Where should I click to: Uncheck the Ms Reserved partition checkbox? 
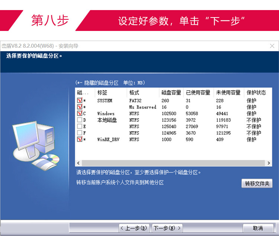(x=80, y=107)
